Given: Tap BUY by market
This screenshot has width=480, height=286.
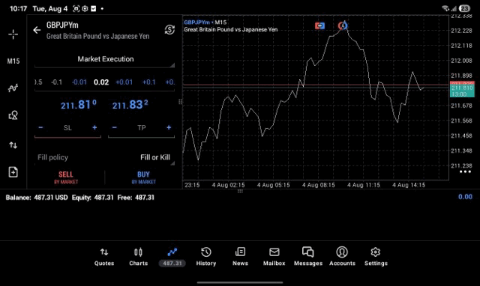Looking at the screenshot, I should coord(143,177).
